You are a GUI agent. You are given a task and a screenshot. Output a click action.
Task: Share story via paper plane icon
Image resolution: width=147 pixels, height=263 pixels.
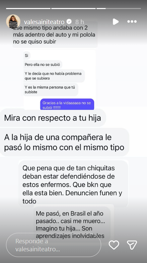coord(132,245)
